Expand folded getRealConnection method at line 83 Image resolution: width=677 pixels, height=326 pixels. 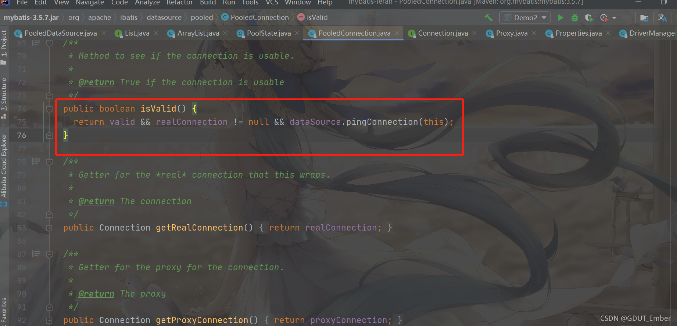(49, 228)
